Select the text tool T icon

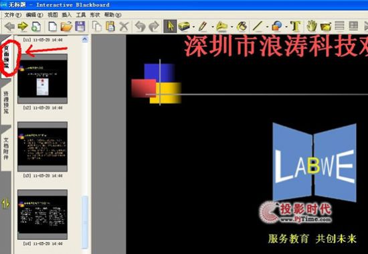pos(296,26)
